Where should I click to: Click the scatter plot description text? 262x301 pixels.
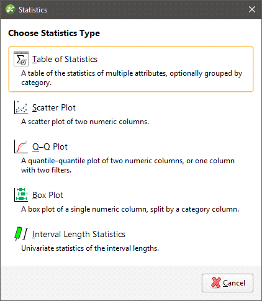pyautogui.click(x=85, y=122)
